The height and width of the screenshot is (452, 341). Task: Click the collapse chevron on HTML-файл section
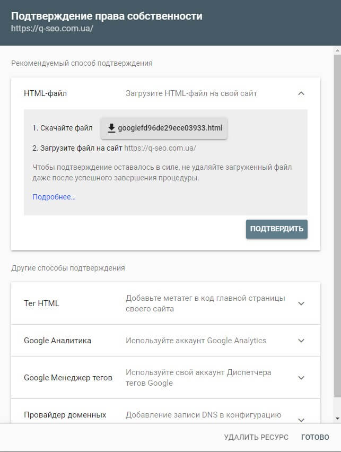click(301, 92)
